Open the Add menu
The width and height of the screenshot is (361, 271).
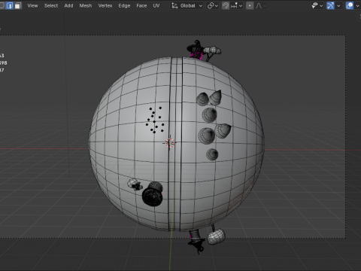coord(68,5)
